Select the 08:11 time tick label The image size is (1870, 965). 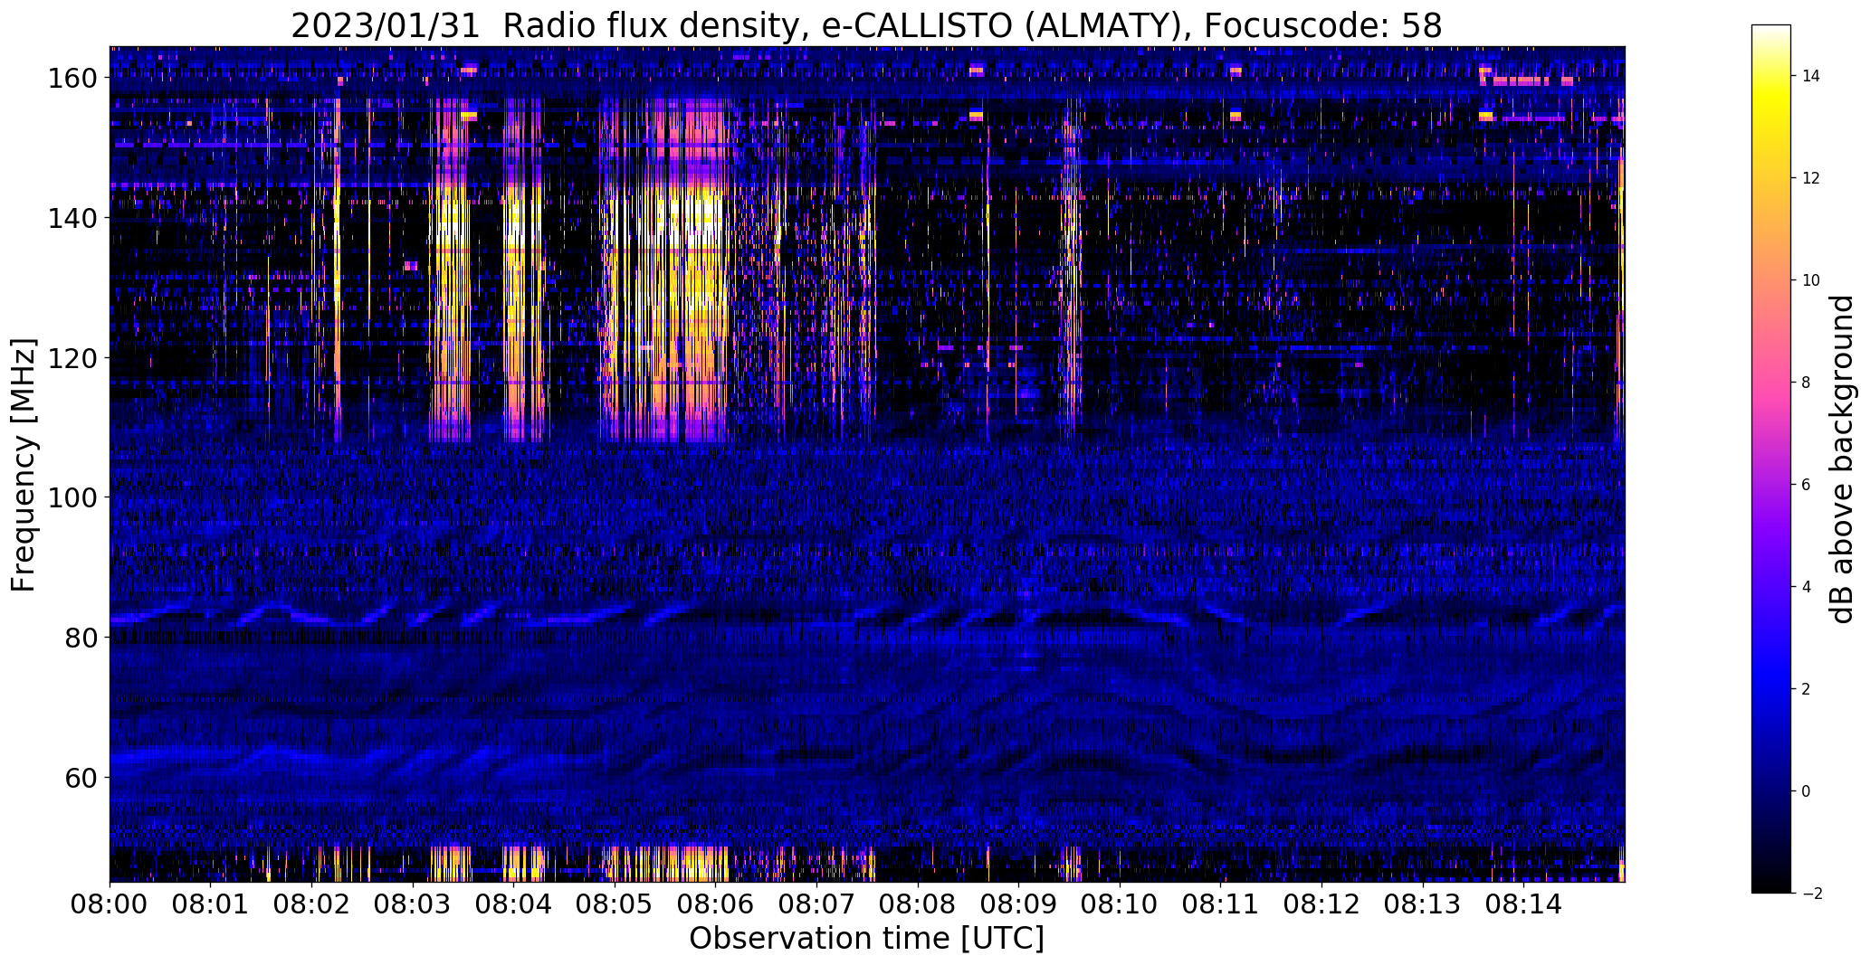pyautogui.click(x=1221, y=904)
